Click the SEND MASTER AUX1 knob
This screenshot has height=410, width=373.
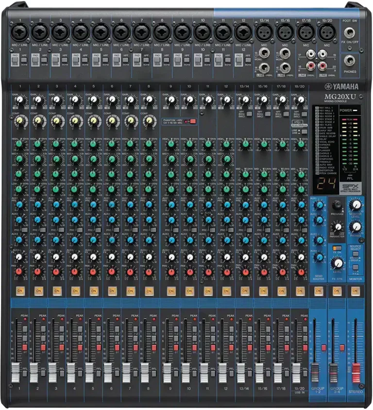tap(319, 205)
